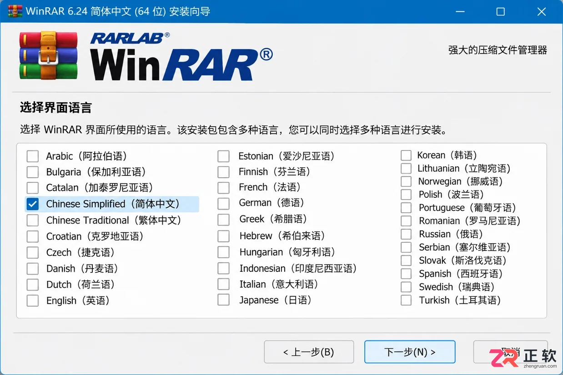Image resolution: width=563 pixels, height=375 pixels.
Task: Enable the Hungarian checkbox
Action: 223,252
